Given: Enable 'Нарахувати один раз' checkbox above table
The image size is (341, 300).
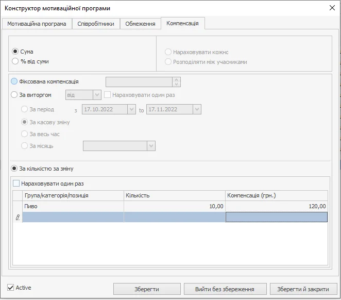Looking at the screenshot, I should [x=16, y=183].
